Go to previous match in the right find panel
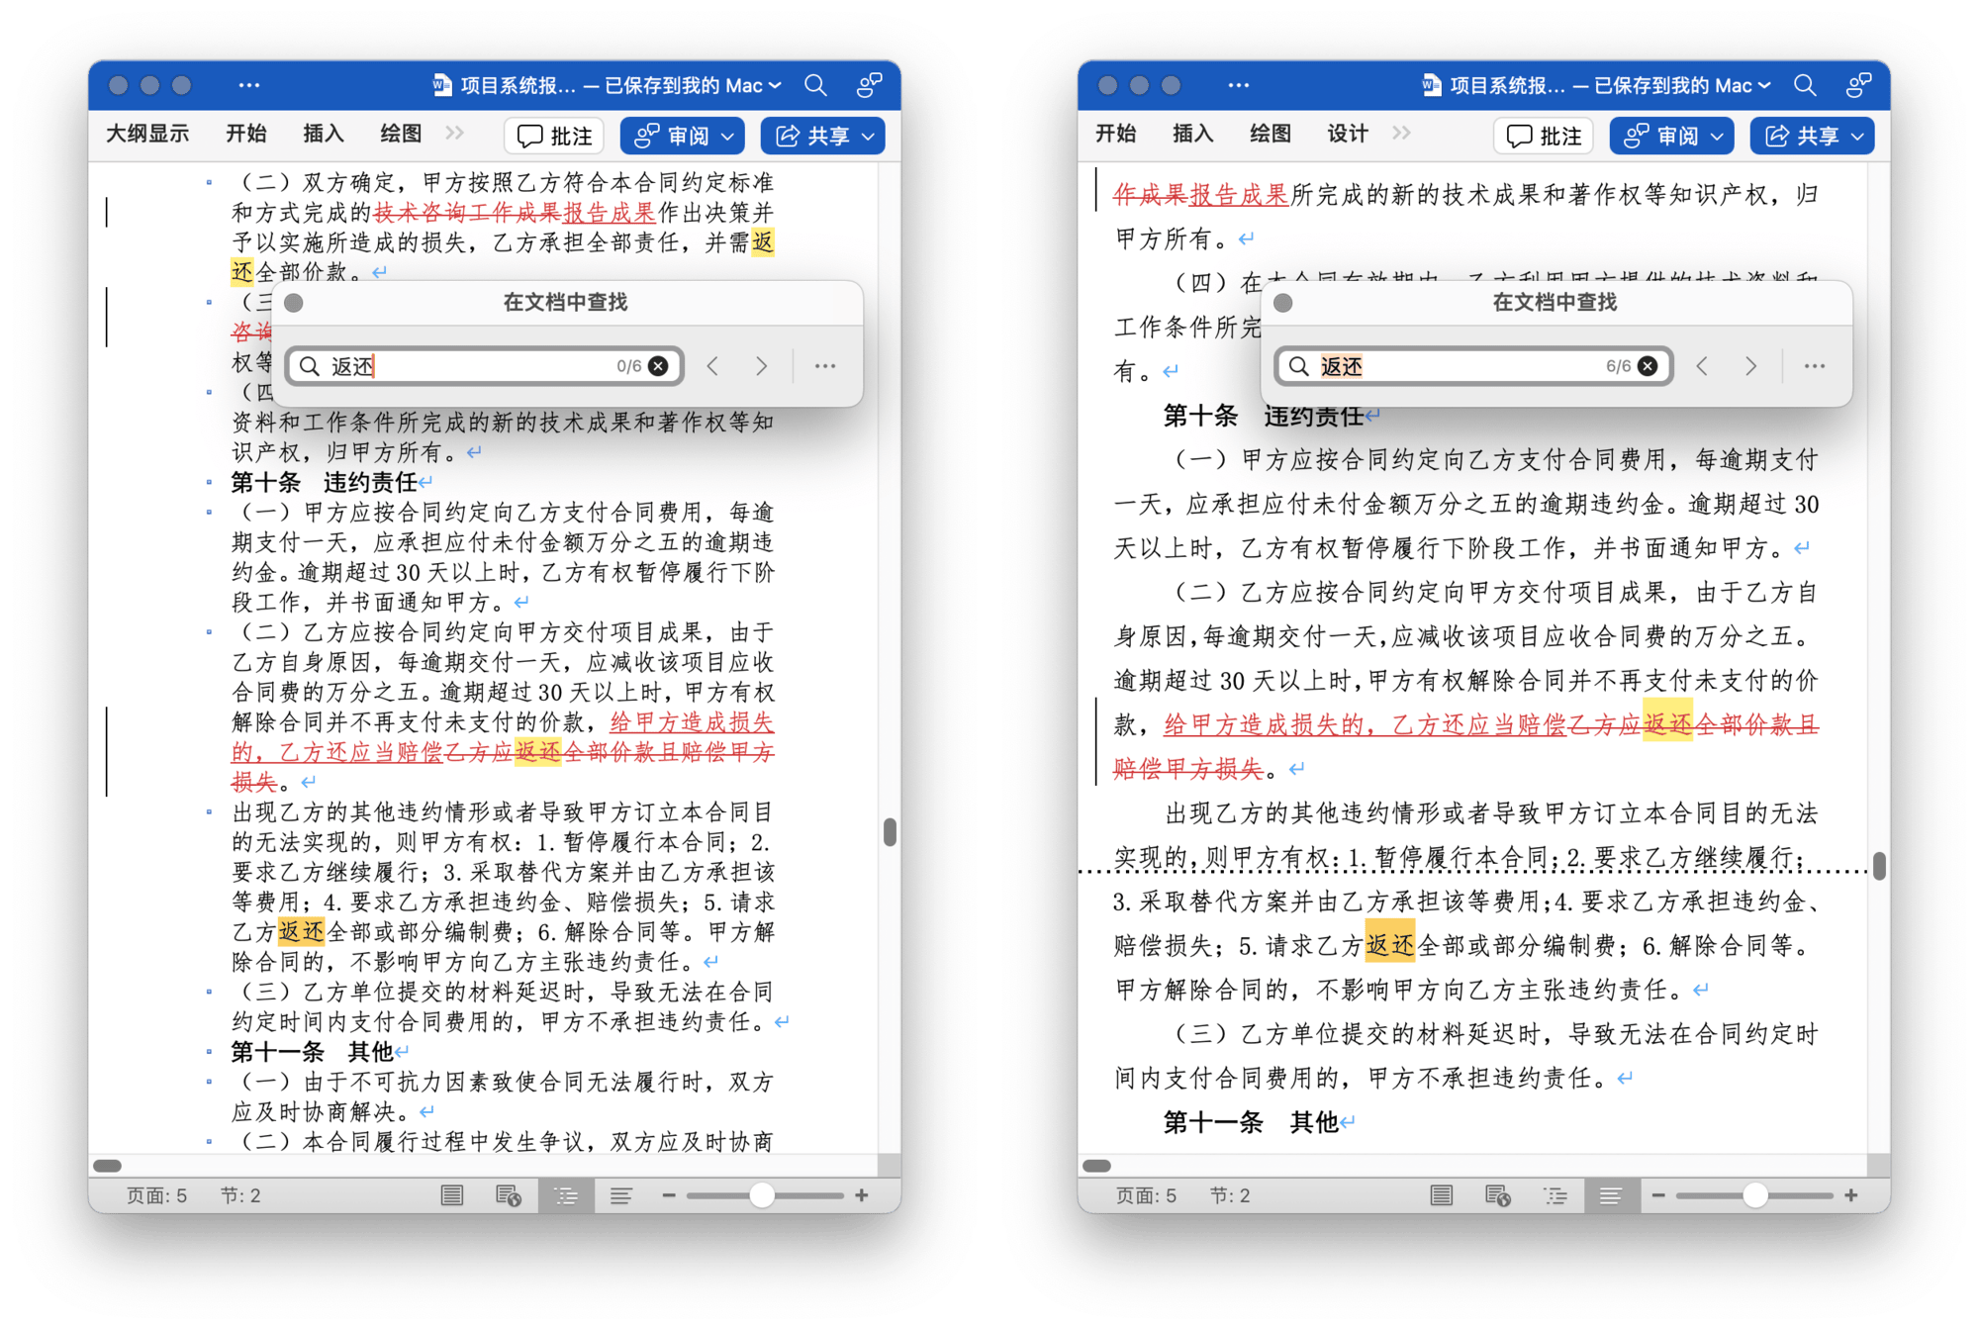Screen dimensions: 1979x1330 (1703, 366)
